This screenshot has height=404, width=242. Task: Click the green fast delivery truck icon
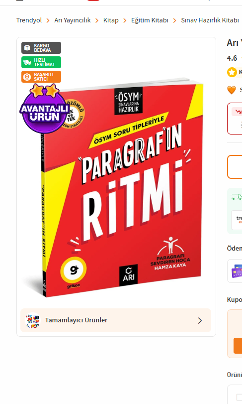(x=236, y=197)
